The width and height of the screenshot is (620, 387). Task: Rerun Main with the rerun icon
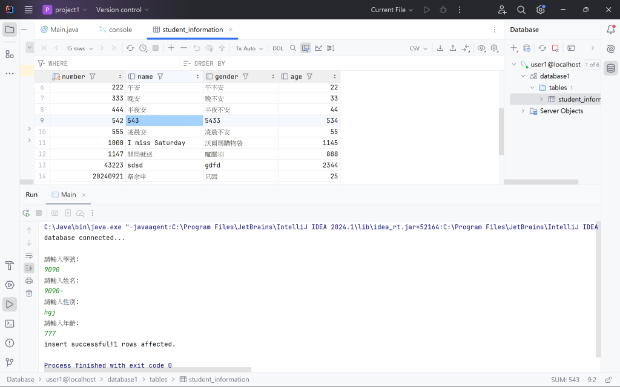(27, 213)
